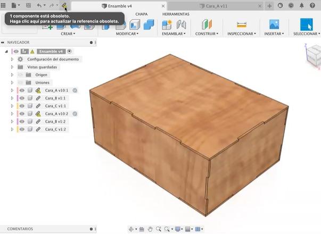Expand the Uniones folder node
Image resolution: width=321 pixels, height=234 pixels.
point(12,82)
